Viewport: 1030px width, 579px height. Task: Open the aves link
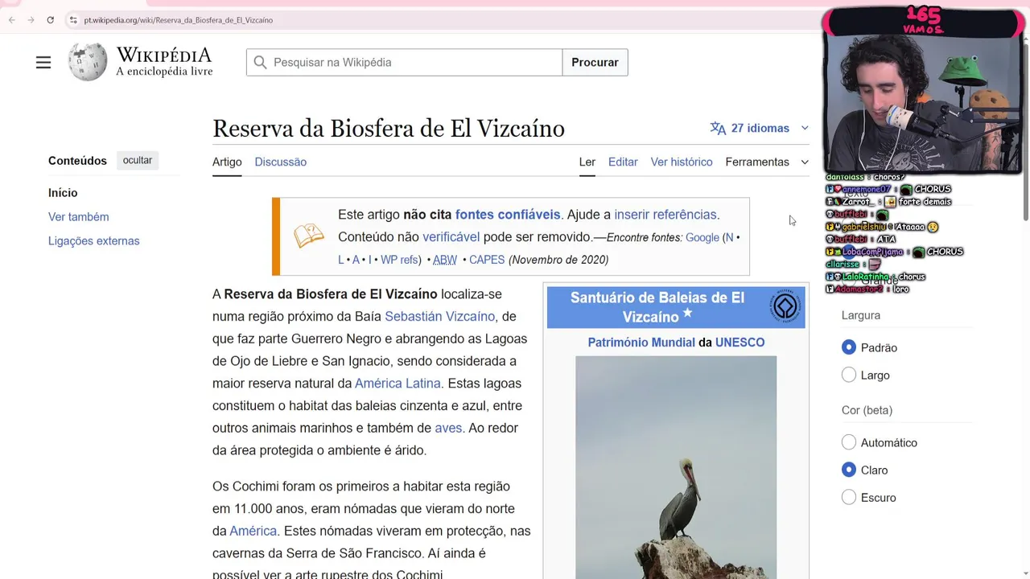pos(448,428)
